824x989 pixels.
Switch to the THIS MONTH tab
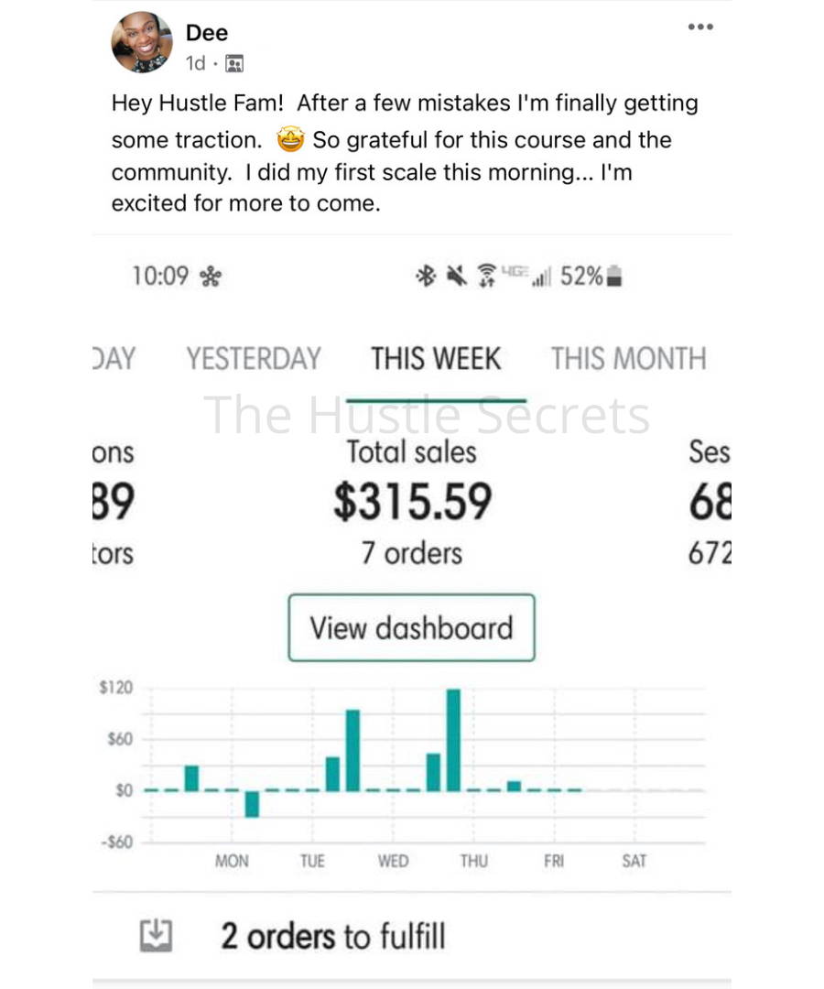(x=629, y=358)
